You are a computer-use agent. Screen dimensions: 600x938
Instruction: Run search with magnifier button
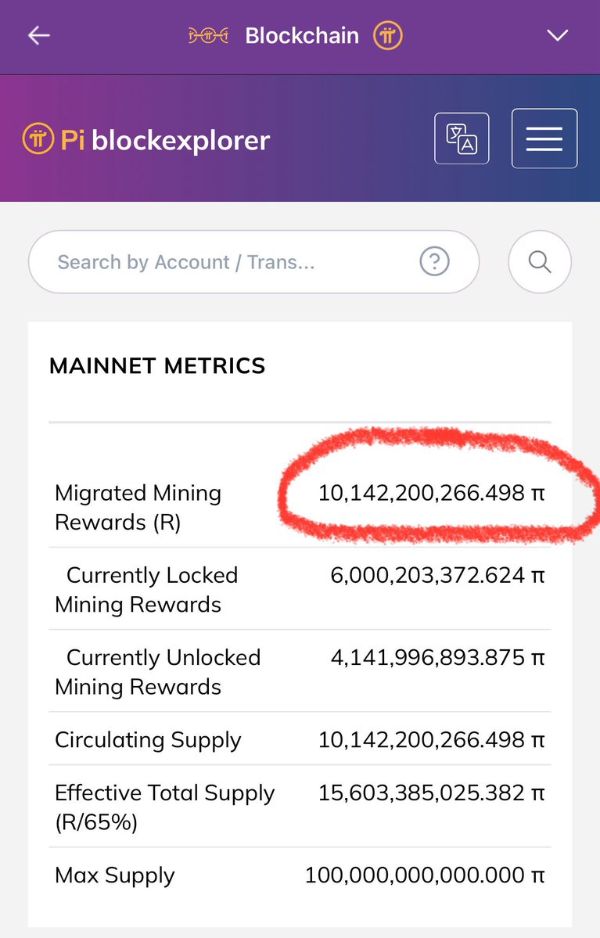pos(540,262)
